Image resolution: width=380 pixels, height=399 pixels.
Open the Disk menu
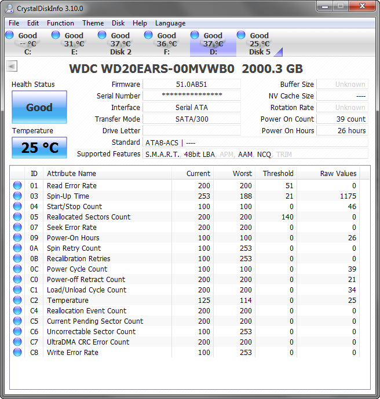[x=118, y=23]
